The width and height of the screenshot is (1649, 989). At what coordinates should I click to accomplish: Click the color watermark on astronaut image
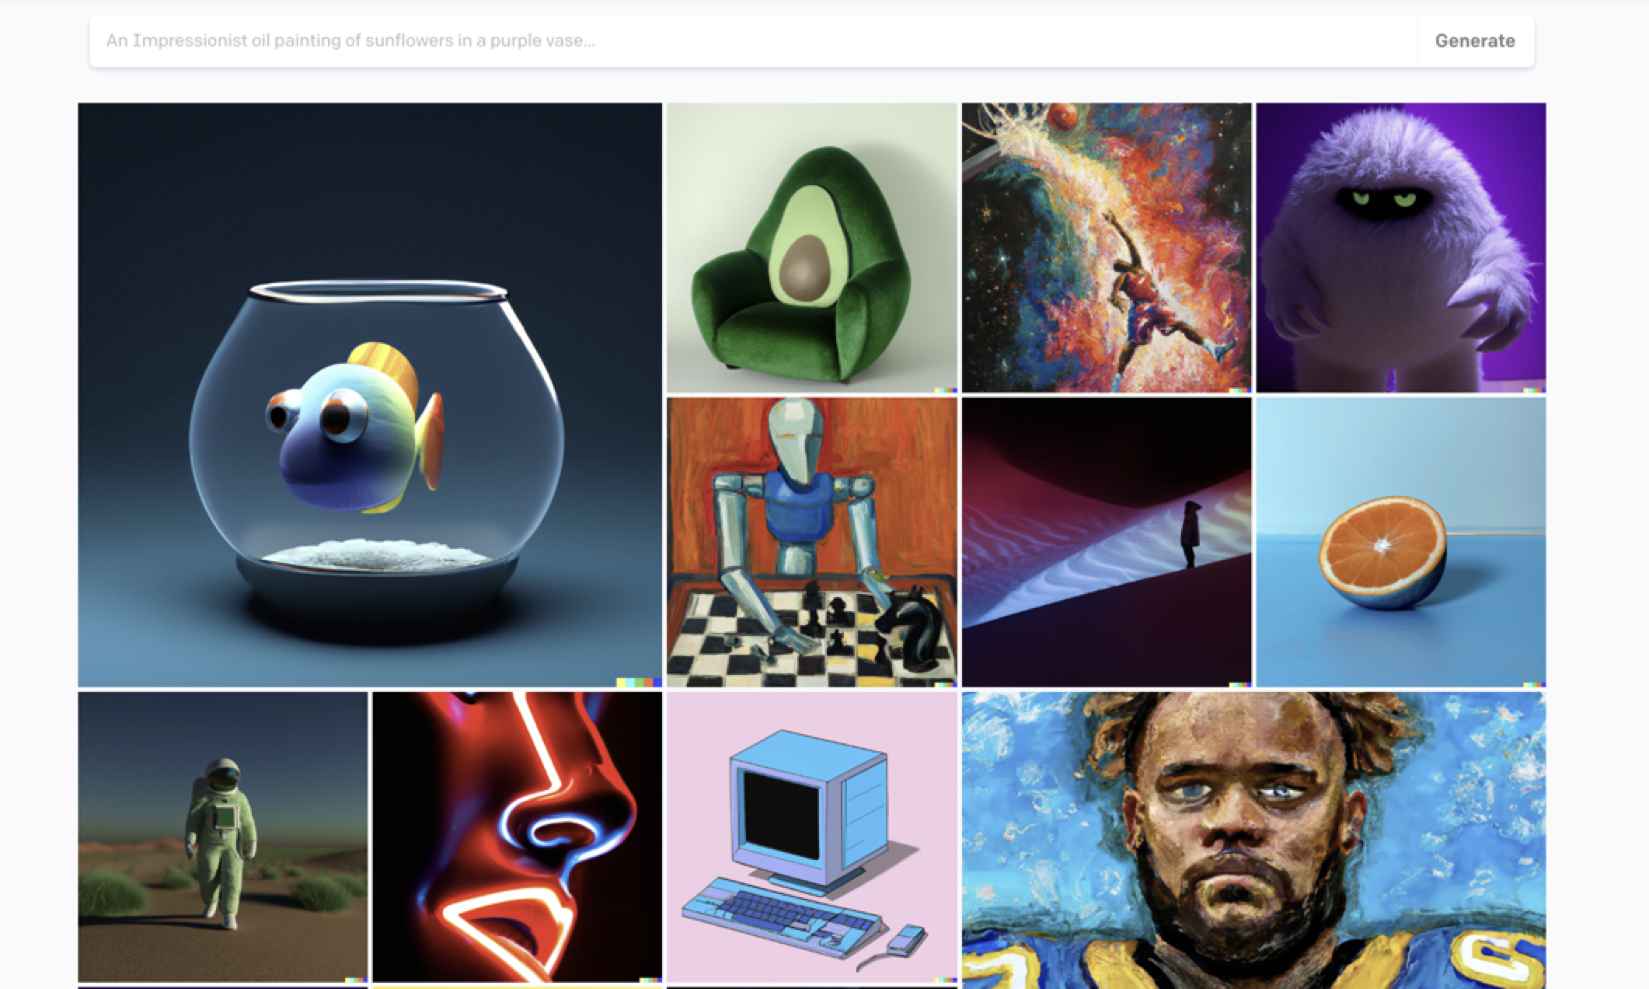coord(356,980)
